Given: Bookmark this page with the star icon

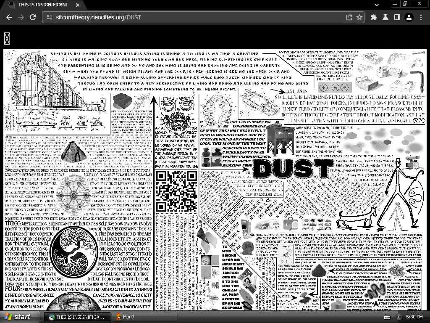Looking at the screenshot, I should tap(359, 17).
